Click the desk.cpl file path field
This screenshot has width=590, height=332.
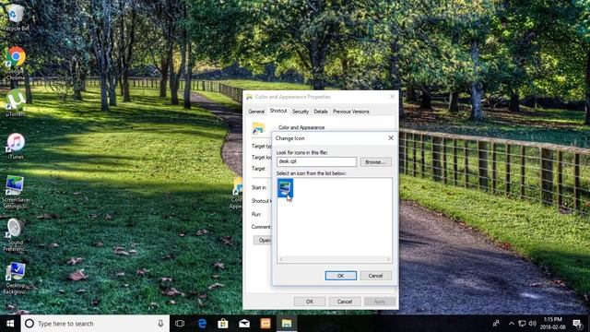coord(316,161)
